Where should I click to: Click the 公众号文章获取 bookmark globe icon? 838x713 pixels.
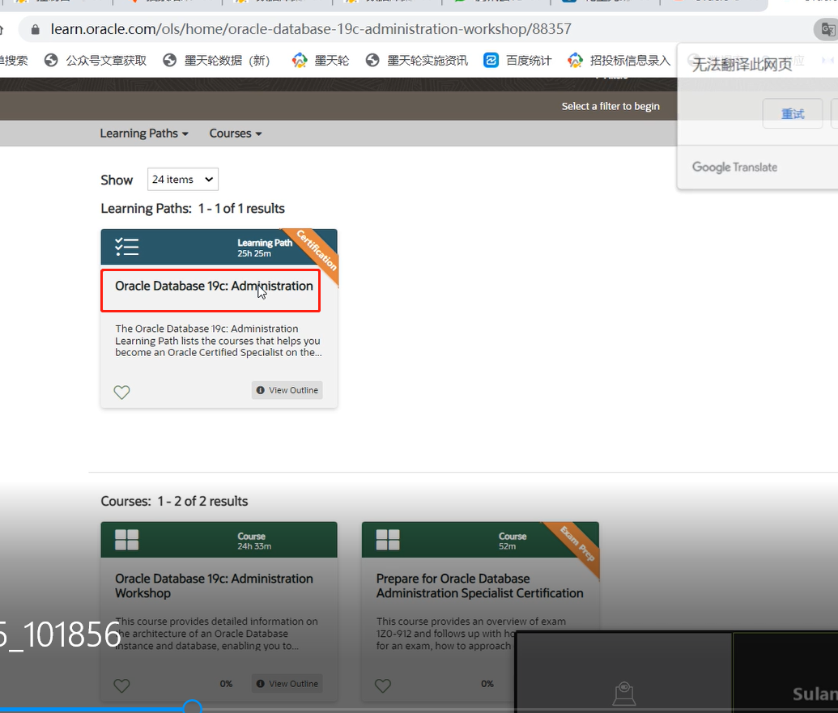pos(51,61)
